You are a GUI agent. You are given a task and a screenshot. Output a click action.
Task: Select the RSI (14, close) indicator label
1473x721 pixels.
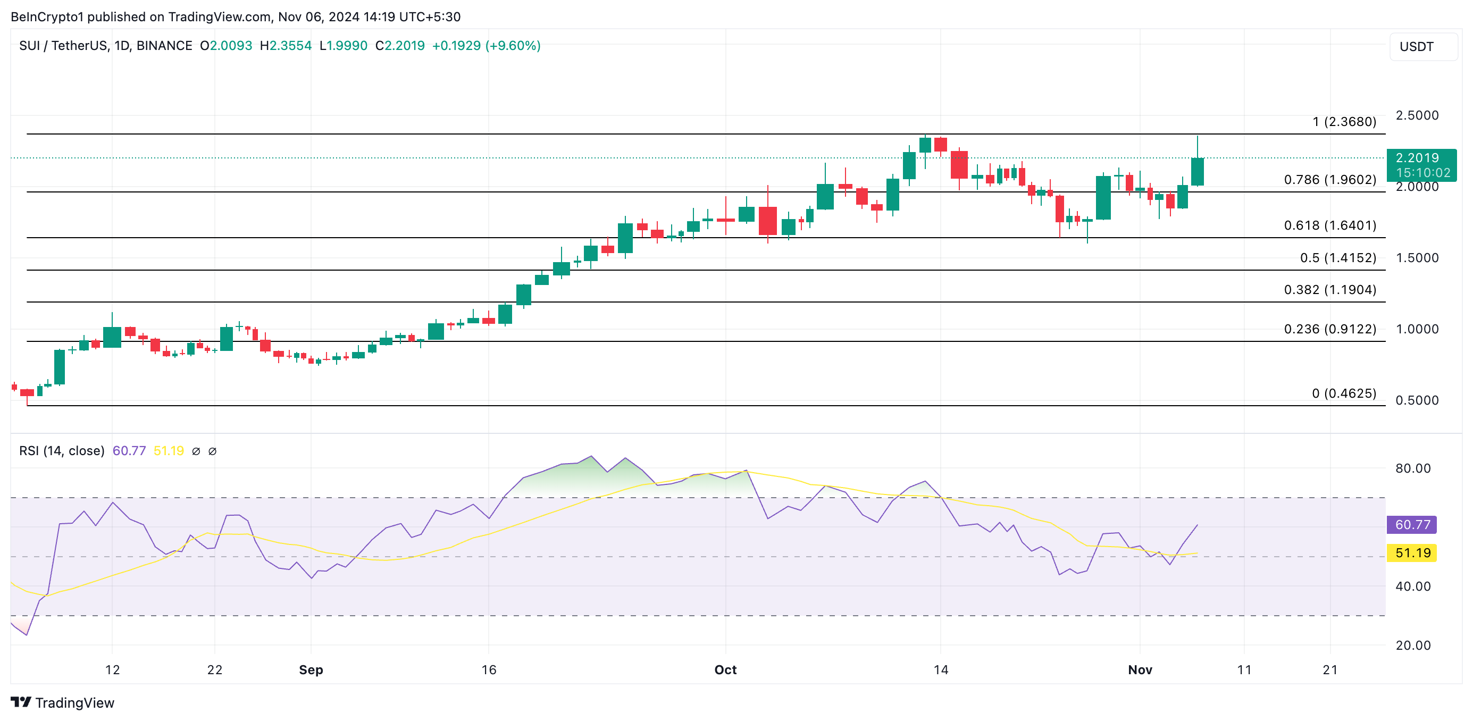coord(62,450)
